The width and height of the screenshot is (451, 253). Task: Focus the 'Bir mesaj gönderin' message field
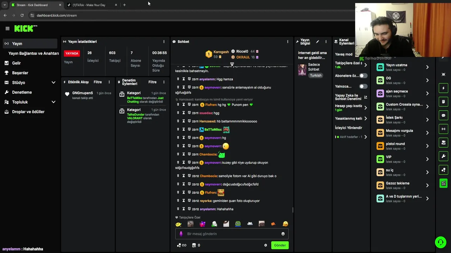[x=232, y=234]
